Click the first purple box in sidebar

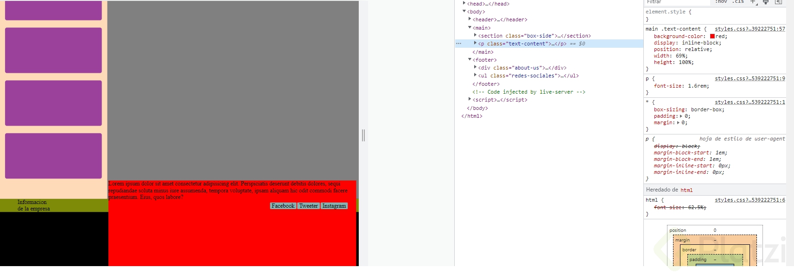pos(53,10)
